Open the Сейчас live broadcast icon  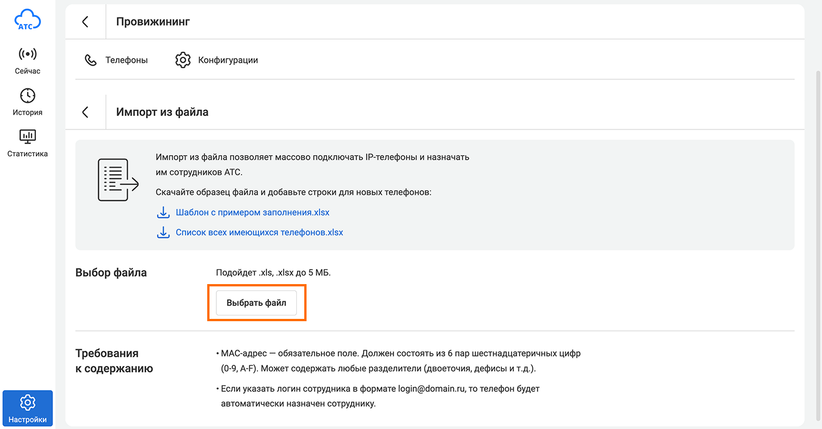27,54
